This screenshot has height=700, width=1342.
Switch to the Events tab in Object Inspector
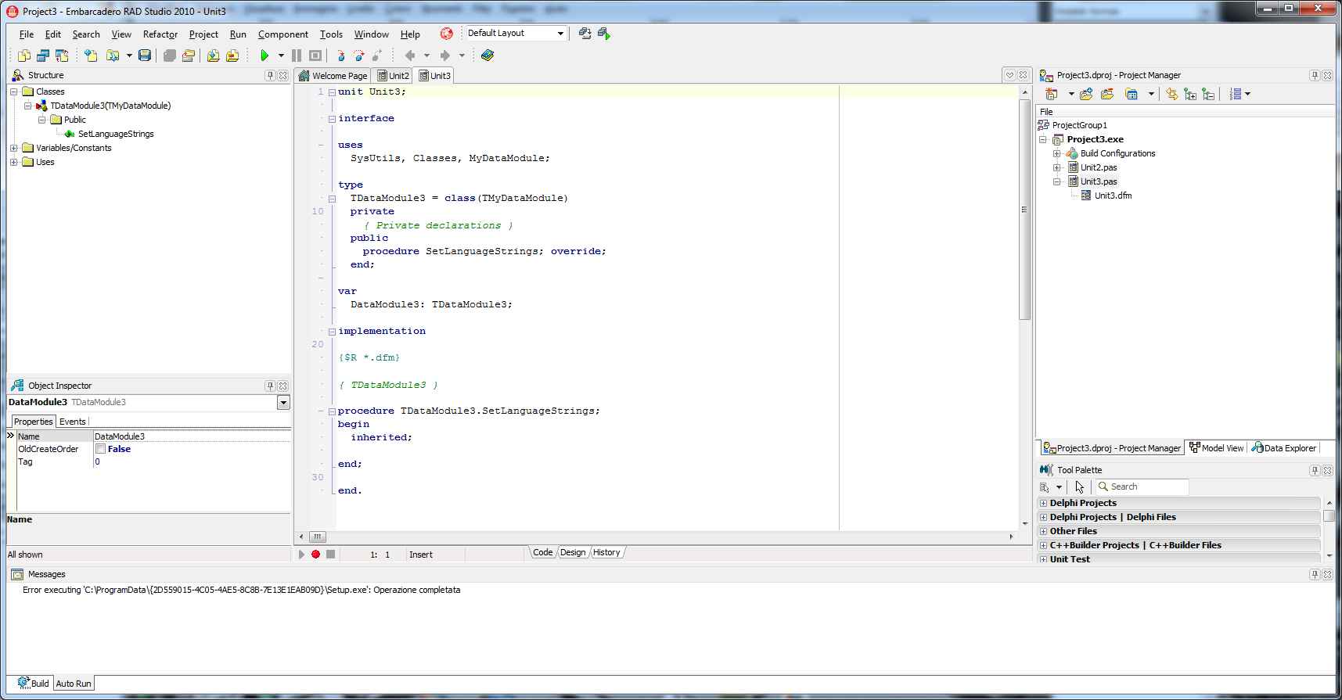click(x=73, y=422)
